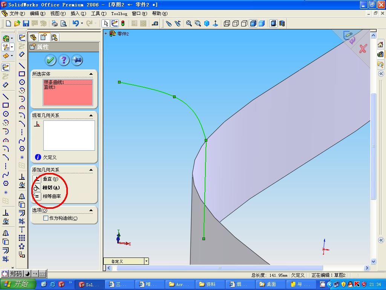Open the 文件 menu
Image resolution: width=386 pixels, height=290 pixels.
tap(17, 14)
